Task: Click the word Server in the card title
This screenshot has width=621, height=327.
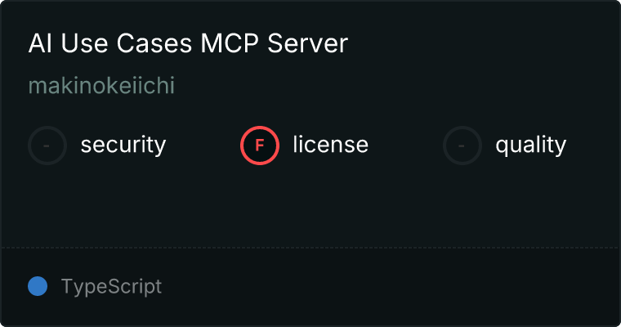Action: pyautogui.click(x=308, y=43)
